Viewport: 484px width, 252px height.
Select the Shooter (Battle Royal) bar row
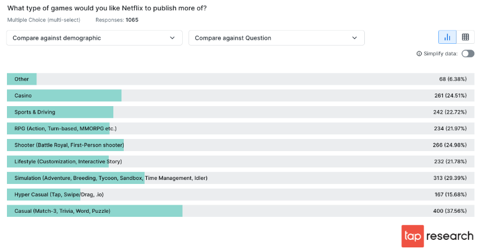point(241,145)
